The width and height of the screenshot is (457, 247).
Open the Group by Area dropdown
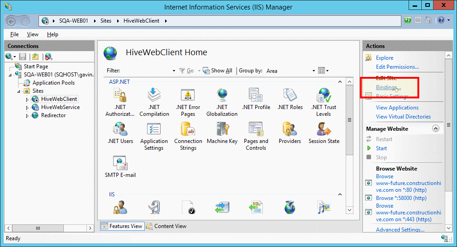point(314,71)
